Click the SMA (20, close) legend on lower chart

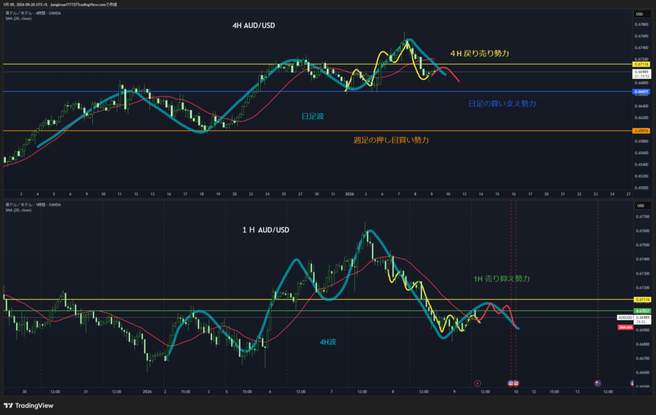[19, 210]
